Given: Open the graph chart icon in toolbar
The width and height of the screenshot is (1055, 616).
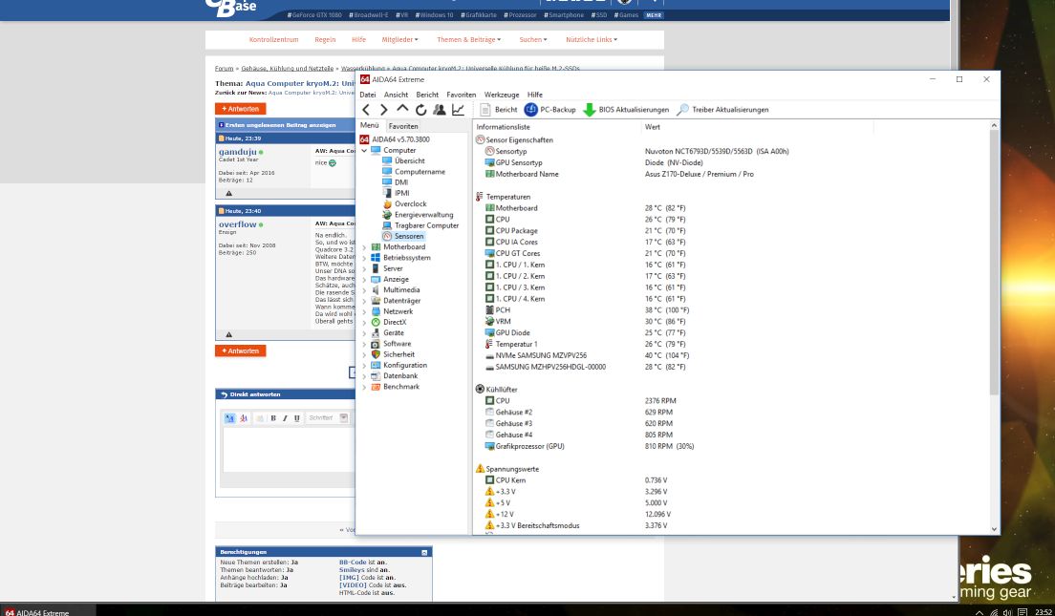Looking at the screenshot, I should (458, 110).
